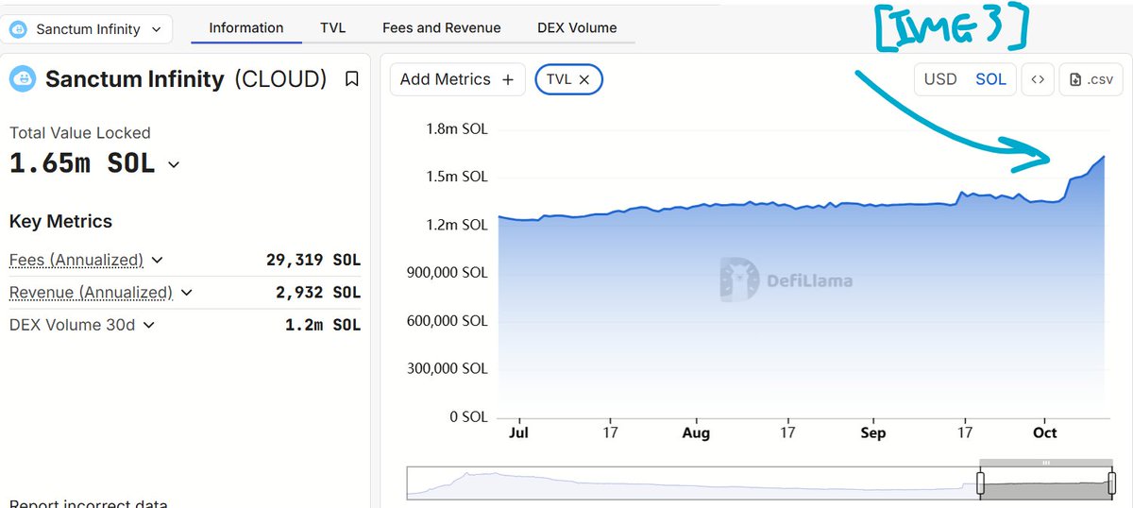1133x508 pixels.
Task: Switch to the Information tab
Action: point(246,27)
